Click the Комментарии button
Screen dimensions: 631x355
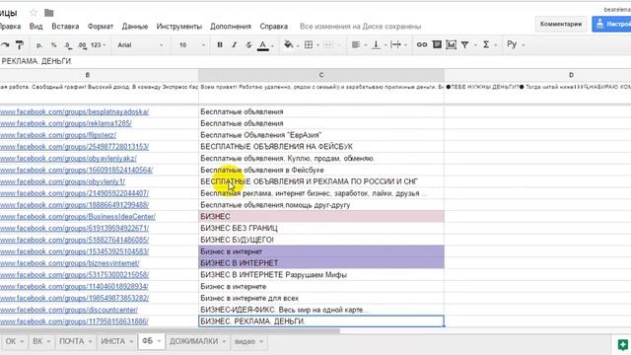point(561,24)
